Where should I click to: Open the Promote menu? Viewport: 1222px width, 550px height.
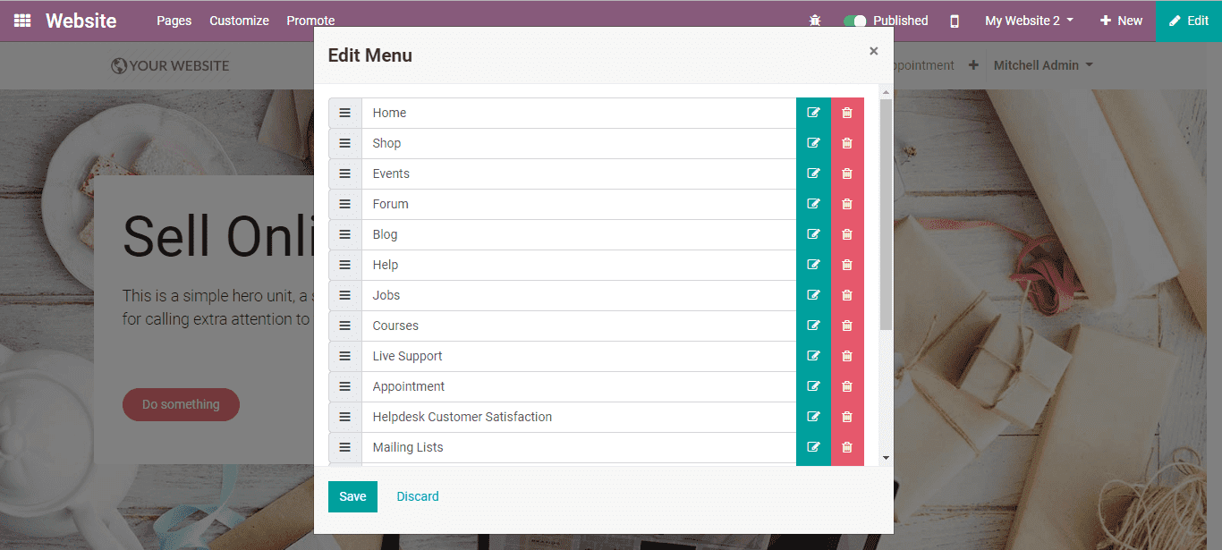(x=310, y=21)
